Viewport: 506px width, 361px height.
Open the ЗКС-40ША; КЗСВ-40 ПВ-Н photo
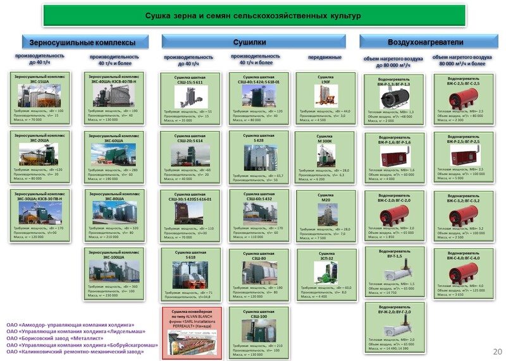114,95
